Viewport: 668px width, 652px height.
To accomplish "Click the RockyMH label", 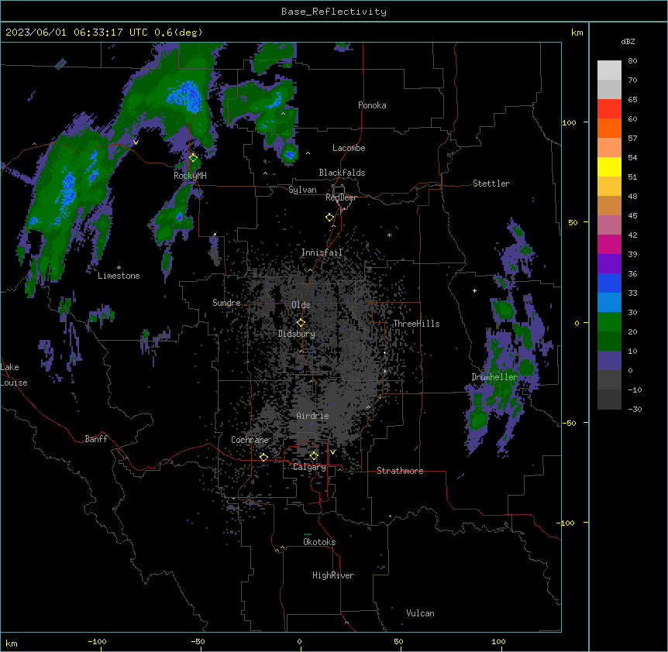I will [190, 176].
